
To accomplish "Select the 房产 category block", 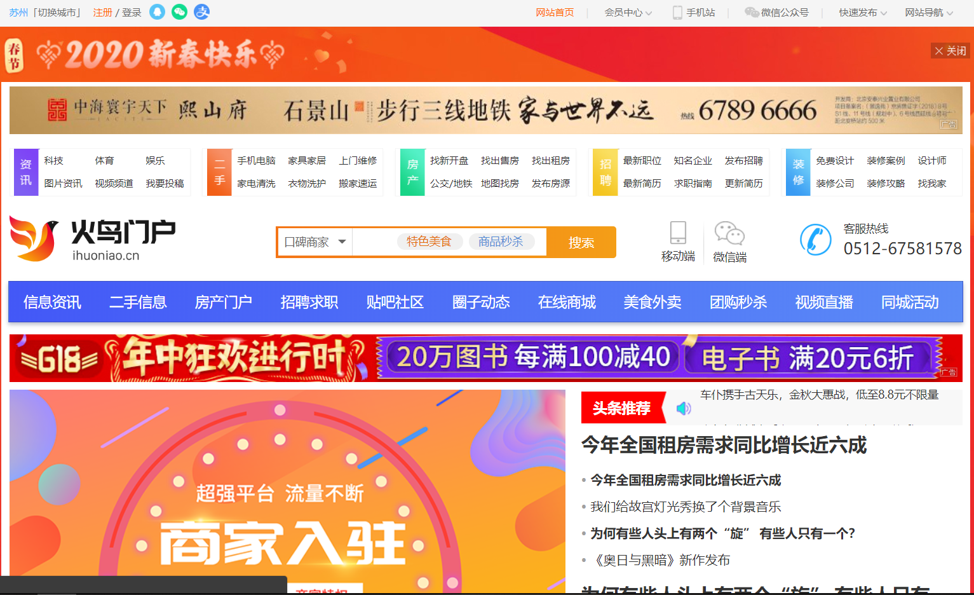I will 412,172.
